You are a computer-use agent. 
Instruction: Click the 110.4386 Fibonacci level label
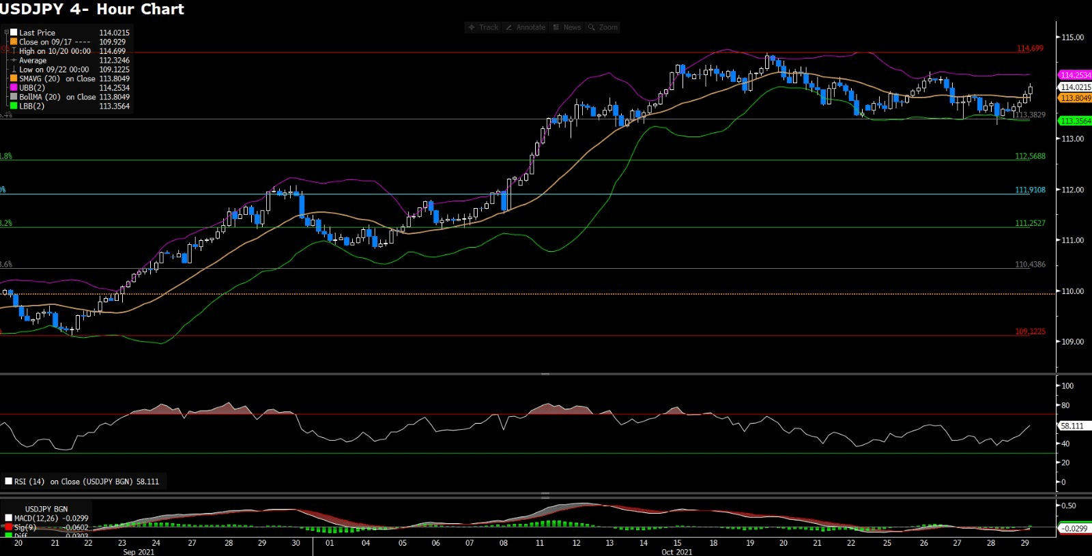(x=1030, y=265)
